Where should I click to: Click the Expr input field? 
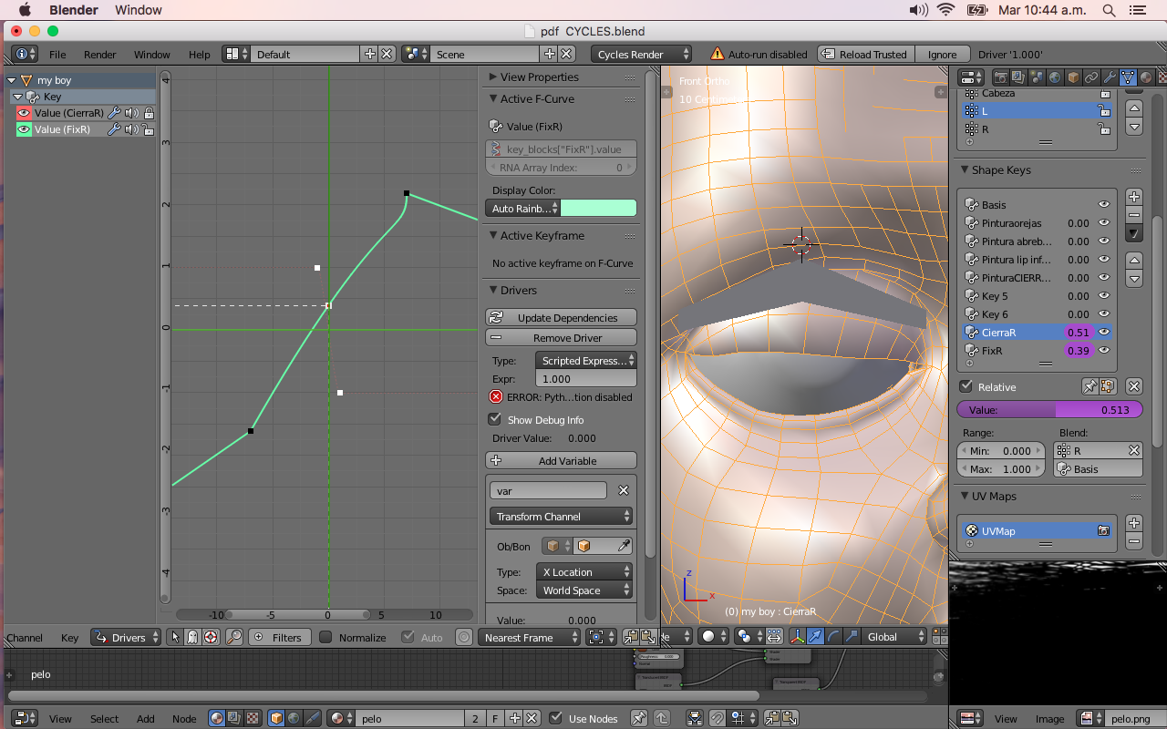[x=585, y=379]
